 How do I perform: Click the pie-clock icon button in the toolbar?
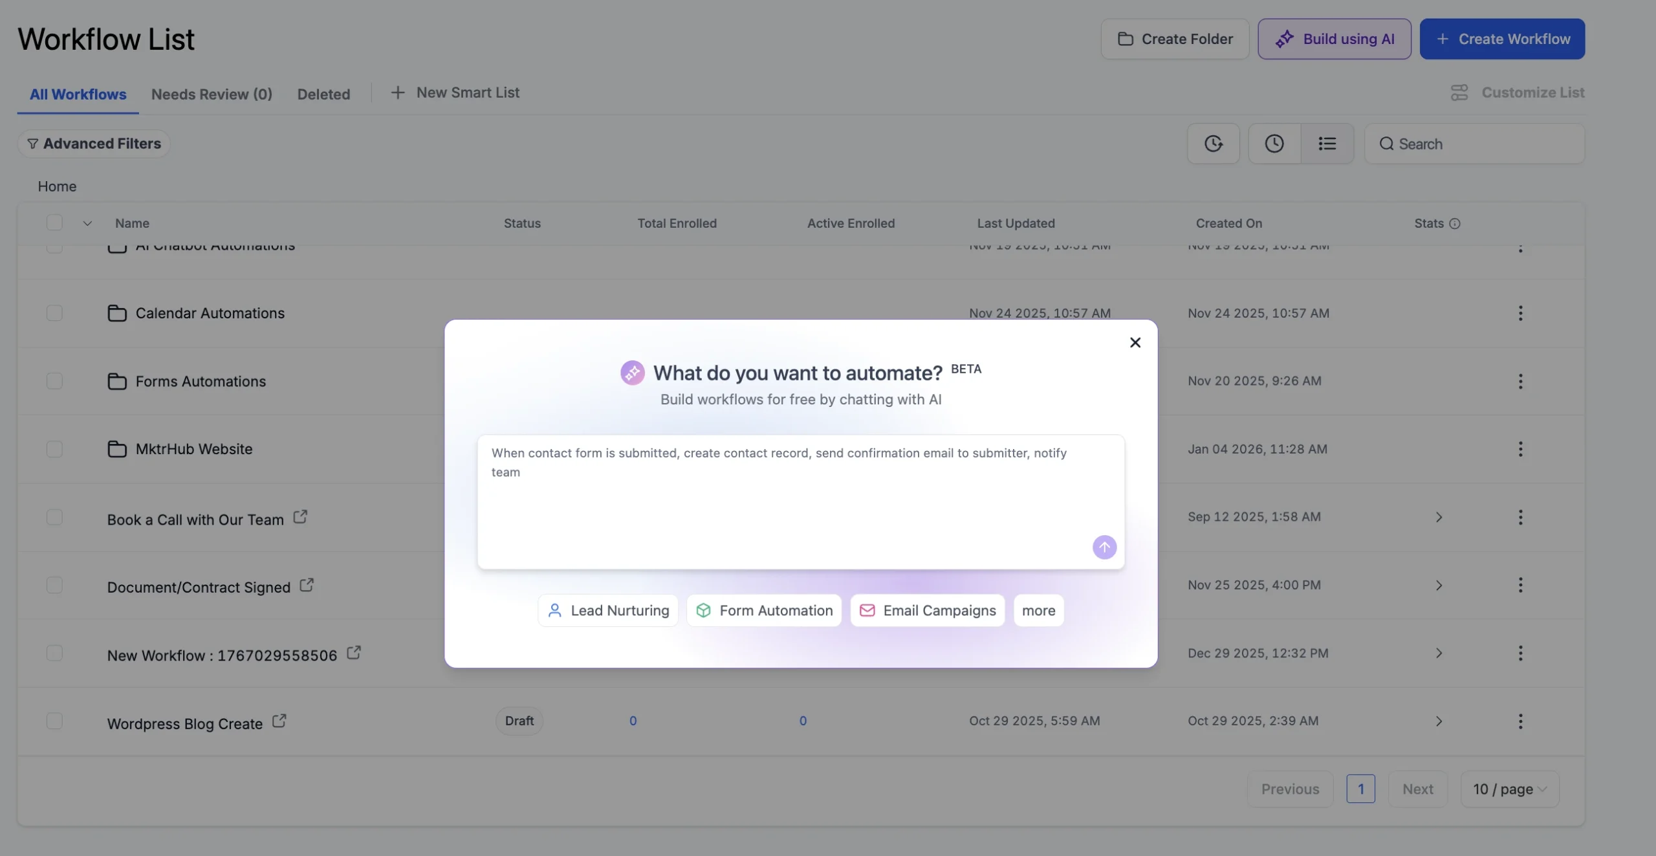[1214, 144]
